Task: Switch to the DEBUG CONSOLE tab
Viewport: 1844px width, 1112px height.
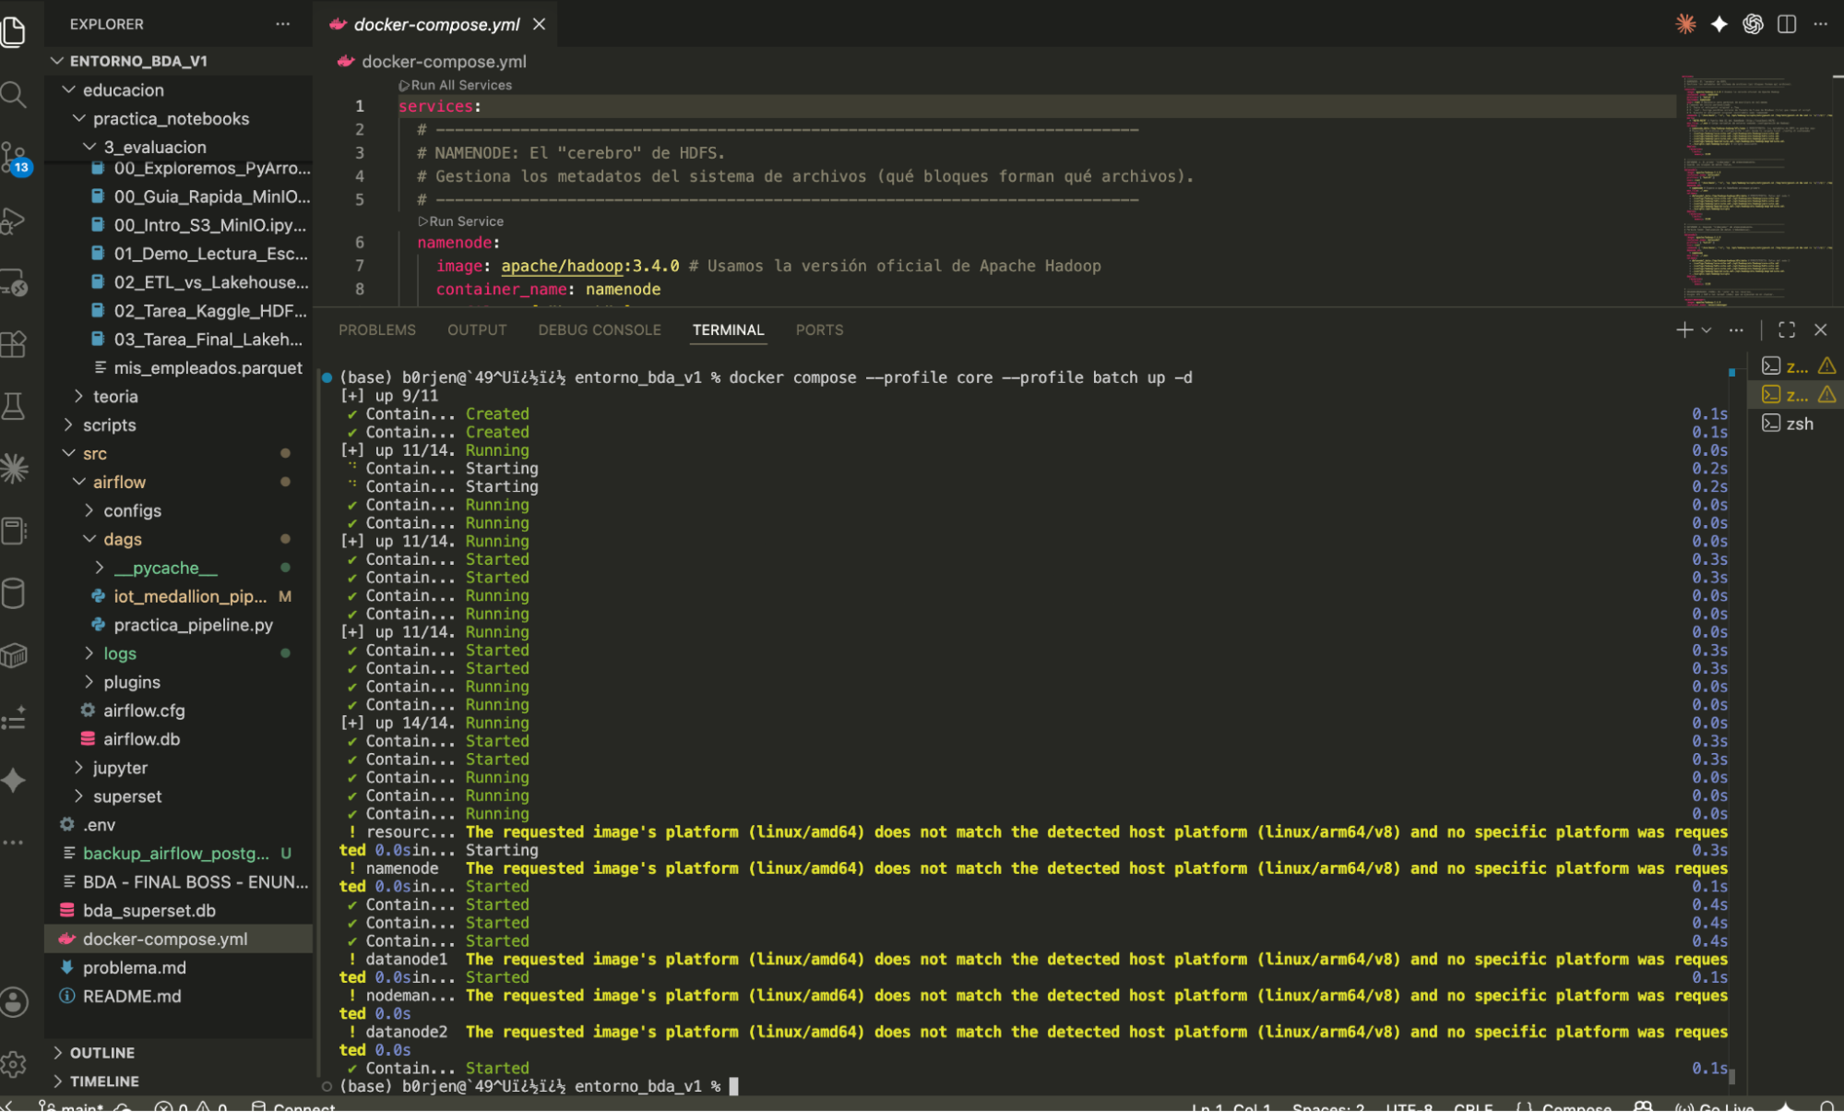Action: 600,329
